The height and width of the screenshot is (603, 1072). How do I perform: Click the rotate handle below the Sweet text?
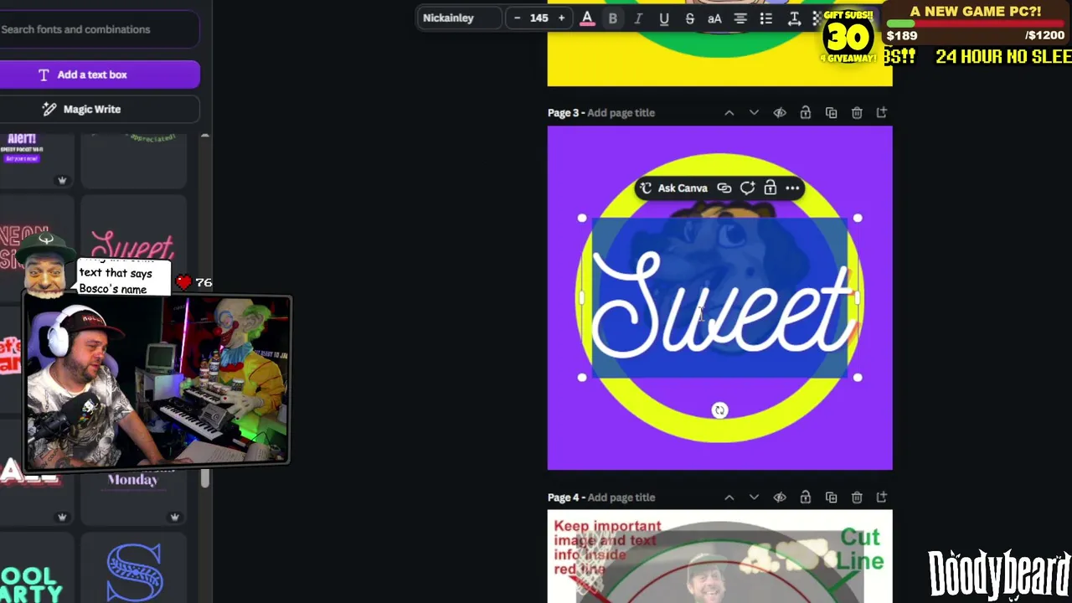click(x=720, y=410)
